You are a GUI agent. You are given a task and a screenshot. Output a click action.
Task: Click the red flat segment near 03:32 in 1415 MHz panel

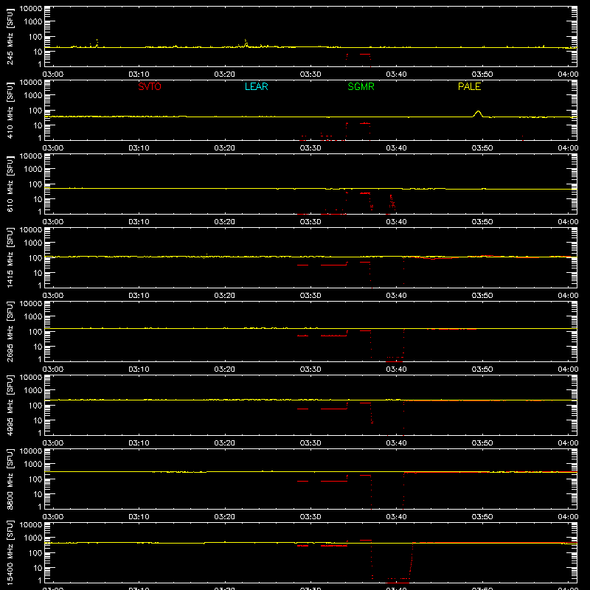tap(334, 265)
